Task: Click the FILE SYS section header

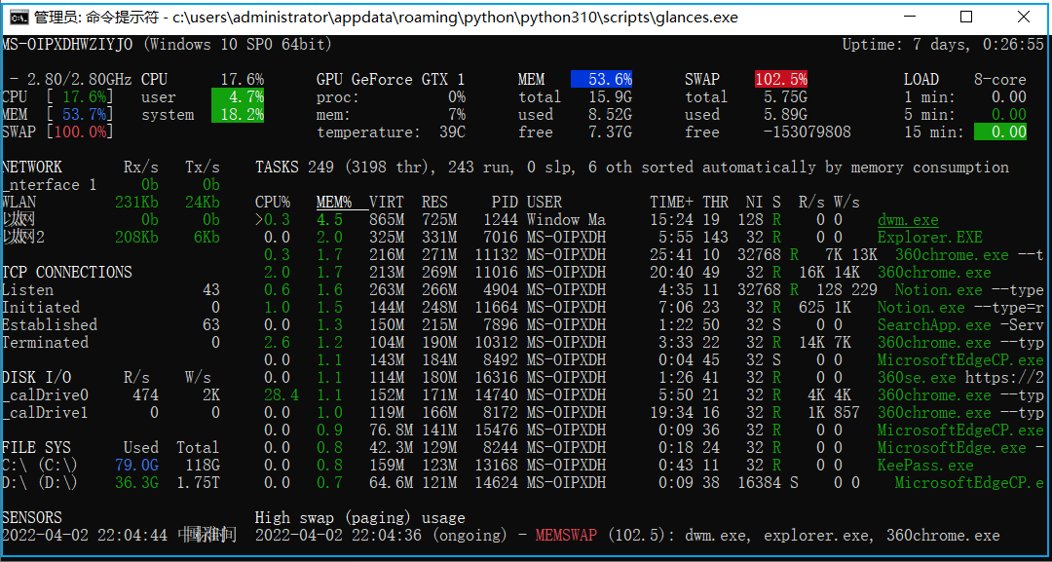Action: [x=37, y=447]
